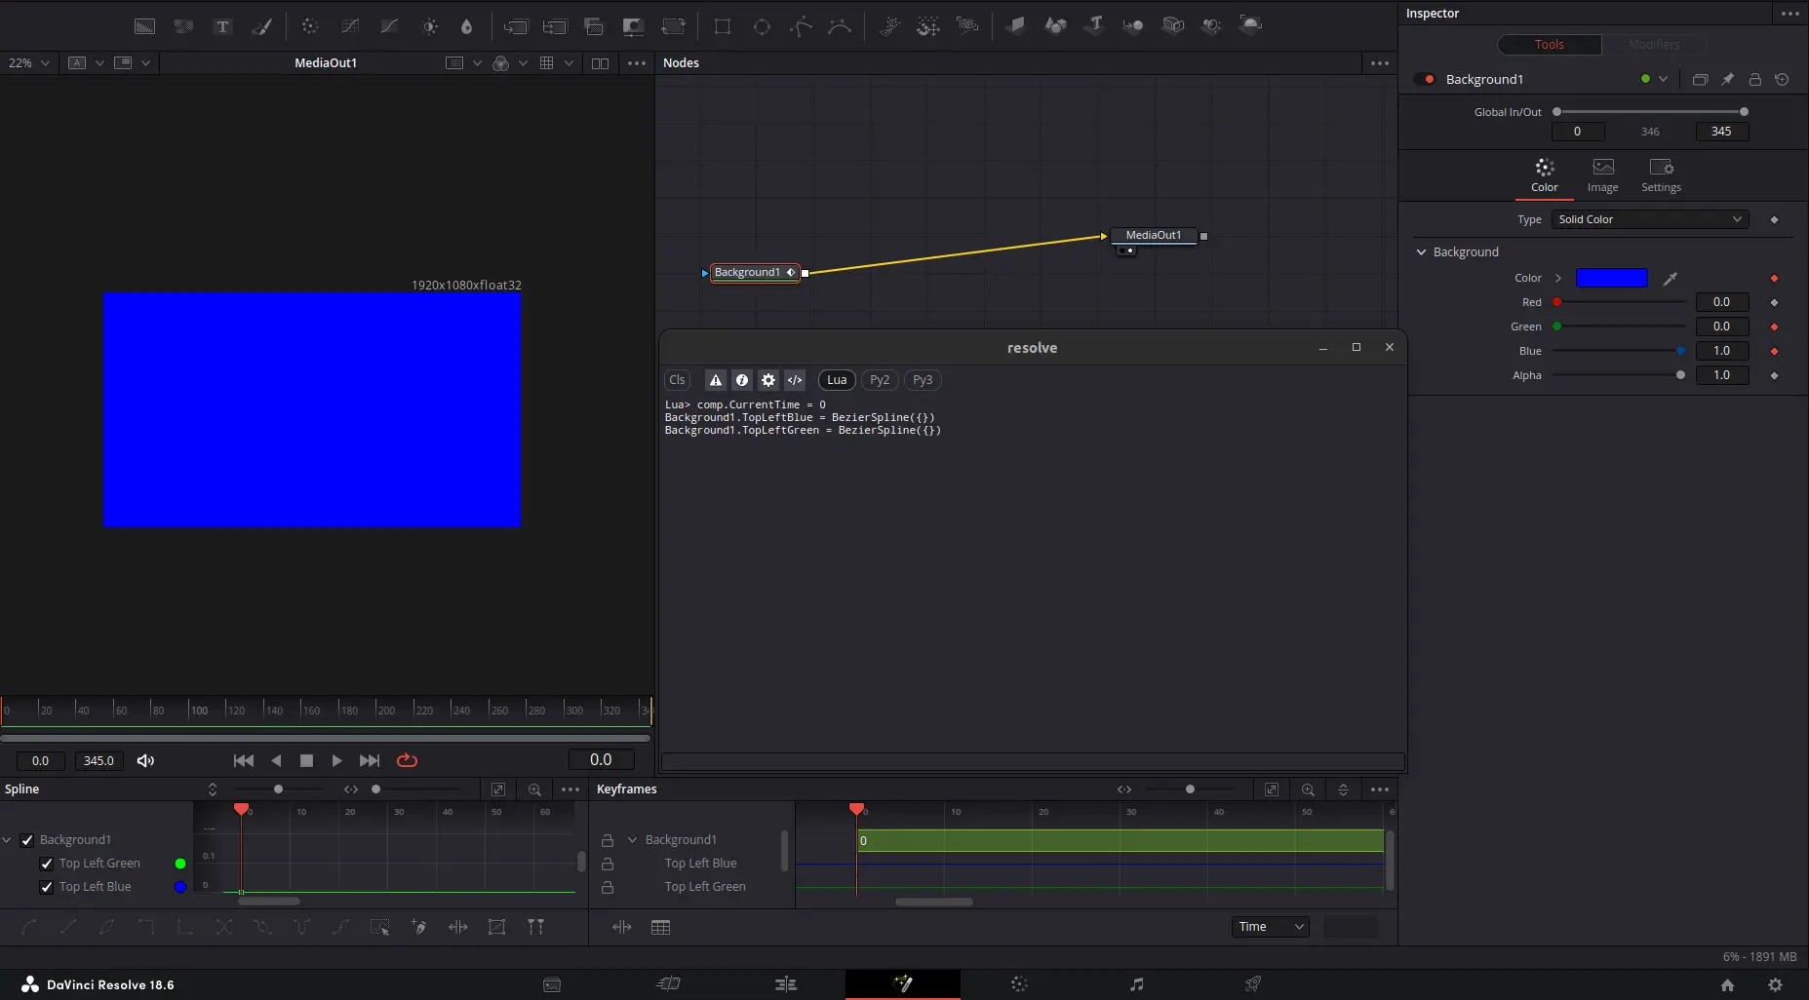Stop playback button

(x=306, y=761)
